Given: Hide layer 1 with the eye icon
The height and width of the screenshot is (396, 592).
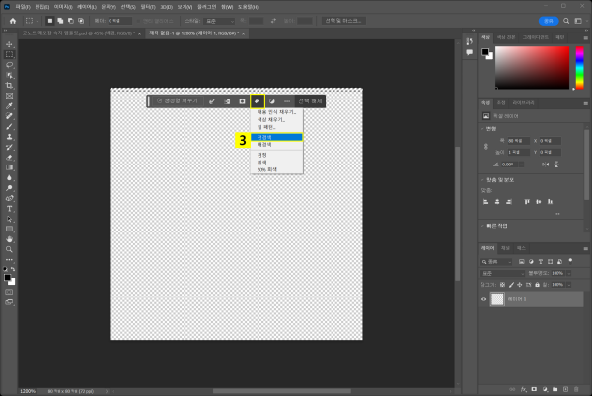Looking at the screenshot, I should 484,298.
